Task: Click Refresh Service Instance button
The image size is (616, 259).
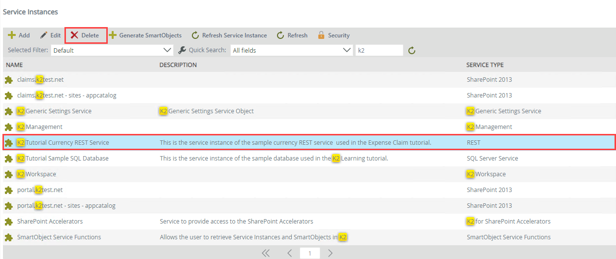Action: [229, 35]
